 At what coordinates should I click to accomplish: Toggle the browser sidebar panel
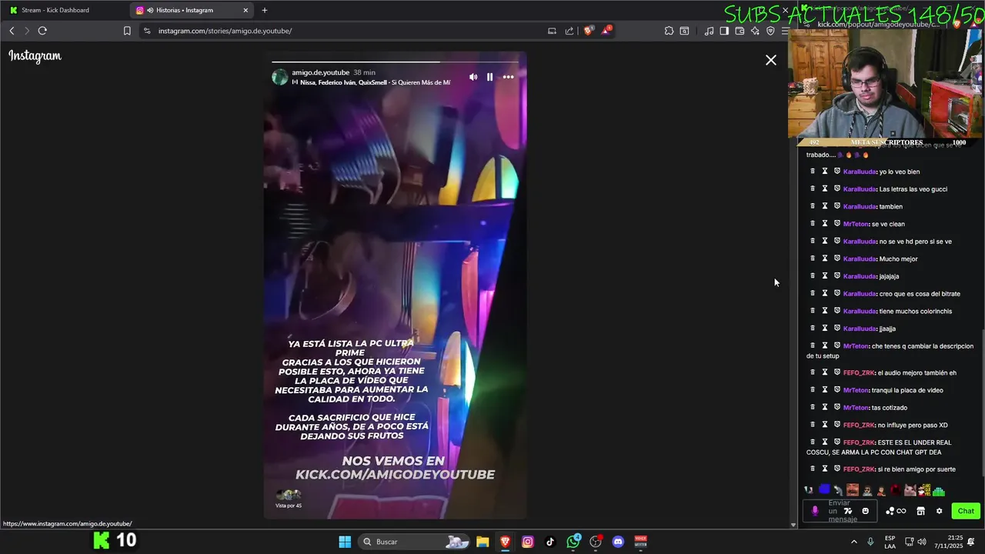point(724,31)
